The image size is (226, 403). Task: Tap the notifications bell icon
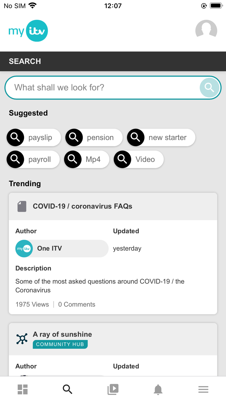coord(158,389)
